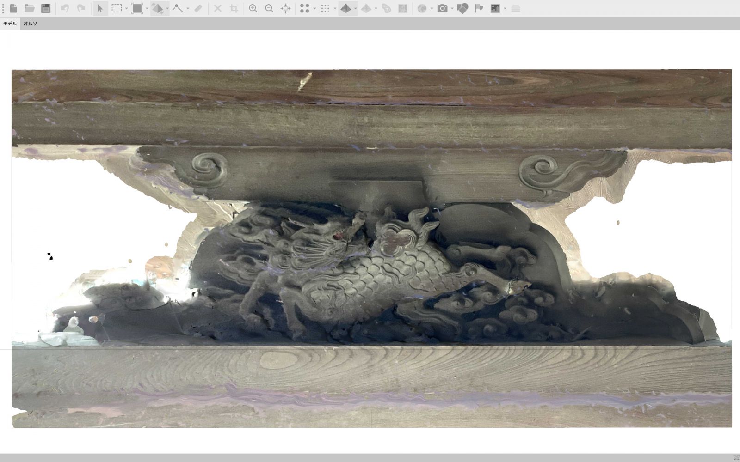
Task: Toggle Show markers flag icon
Action: (479, 8)
